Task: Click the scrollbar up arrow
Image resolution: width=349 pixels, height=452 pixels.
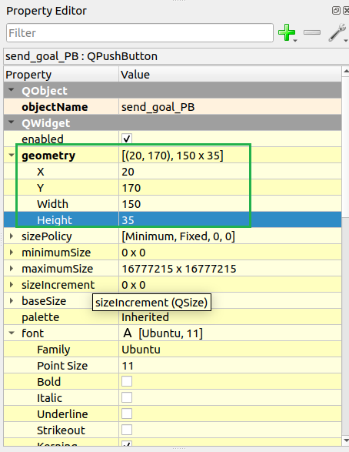Action: (x=346, y=71)
